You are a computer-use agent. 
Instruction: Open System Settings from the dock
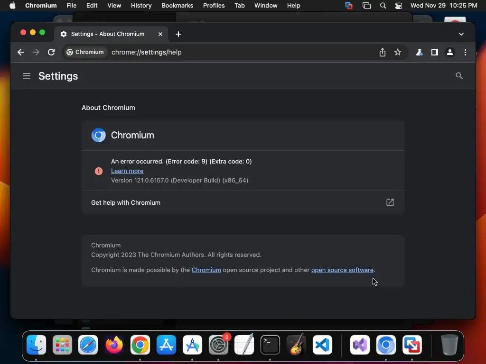tap(218, 345)
